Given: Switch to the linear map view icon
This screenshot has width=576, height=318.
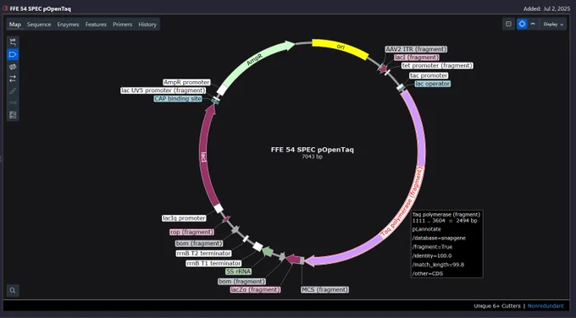Looking at the screenshot, I should click(x=533, y=24).
